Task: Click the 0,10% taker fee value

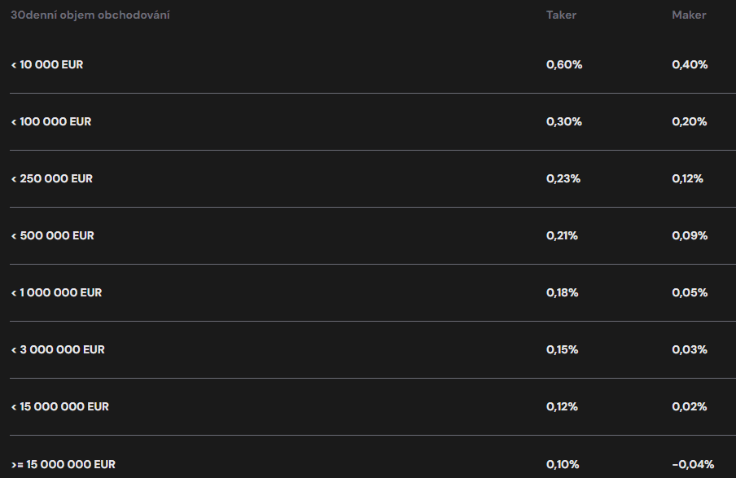Action: [x=563, y=464]
